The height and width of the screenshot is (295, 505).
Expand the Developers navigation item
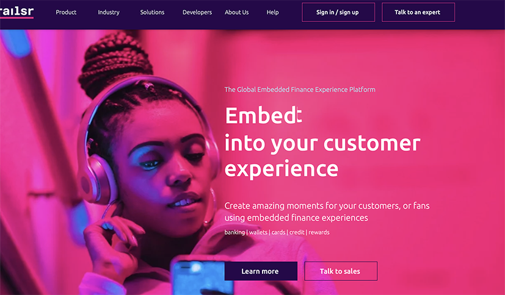pyautogui.click(x=197, y=12)
